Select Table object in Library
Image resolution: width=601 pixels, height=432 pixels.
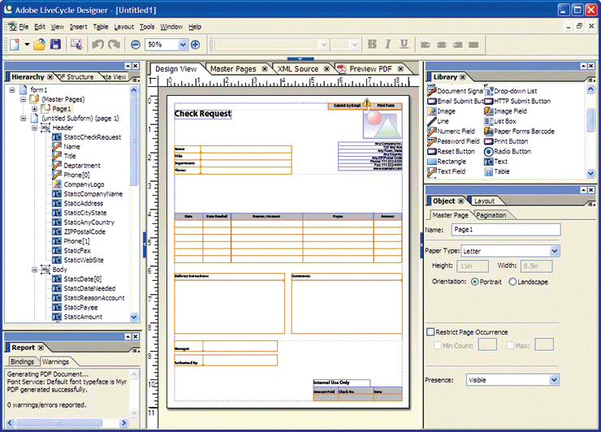click(497, 171)
